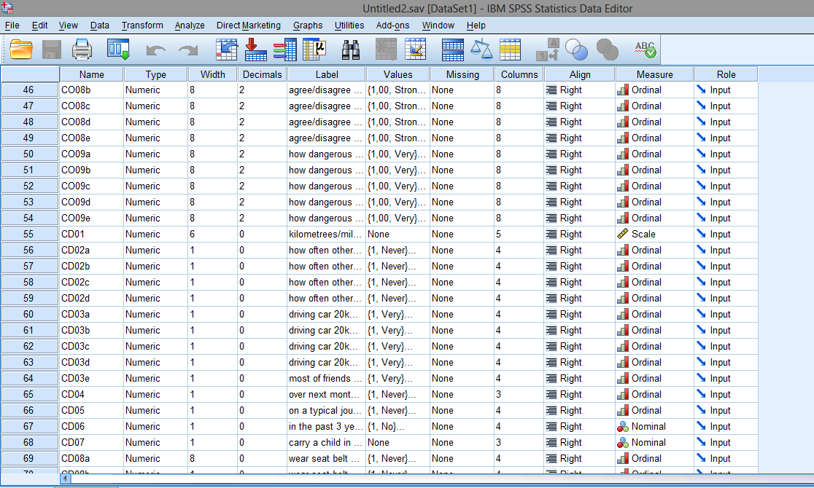The image size is (814, 488).
Task: Open Role Input cell of CD01 row
Action: 726,234
